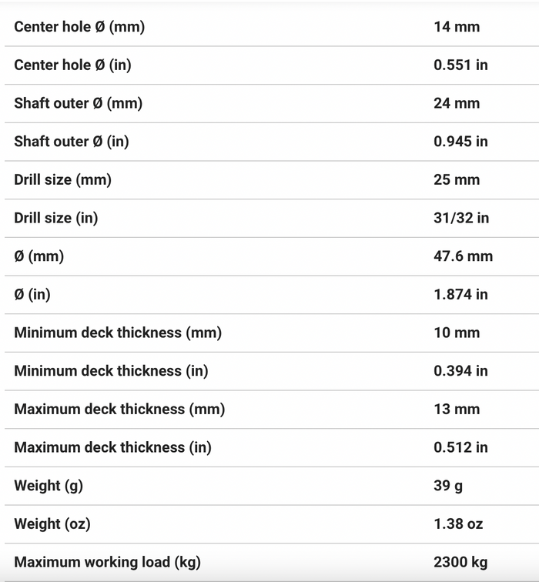The image size is (539, 582).
Task: Click the 31/32 in drill size value
Action: point(461,218)
